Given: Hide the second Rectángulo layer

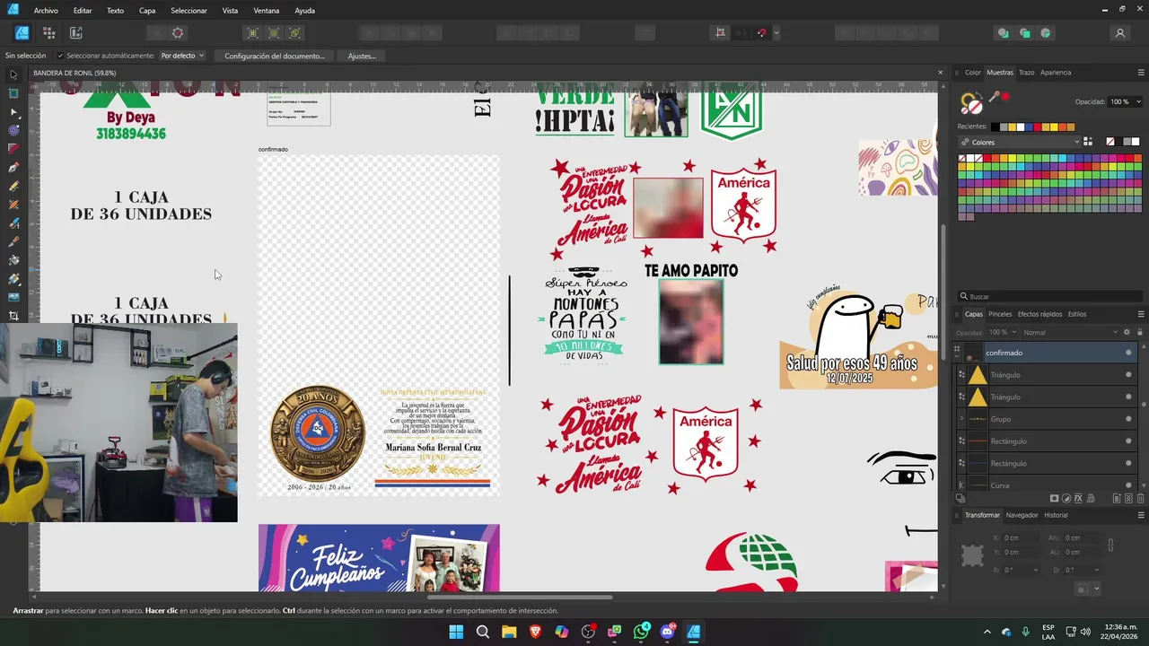Looking at the screenshot, I should click(x=1128, y=463).
